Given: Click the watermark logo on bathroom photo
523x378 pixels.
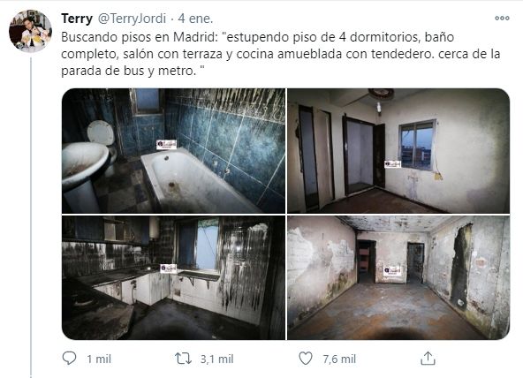Looking at the screenshot, I should (x=166, y=145).
